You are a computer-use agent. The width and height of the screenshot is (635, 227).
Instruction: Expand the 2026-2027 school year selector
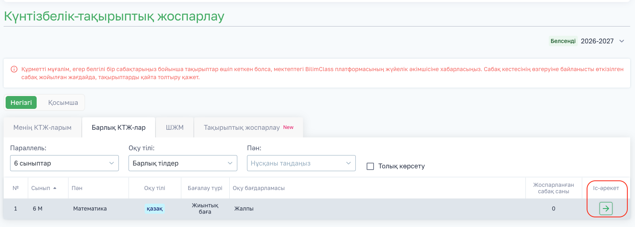click(x=602, y=41)
